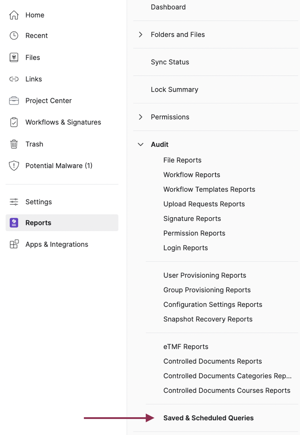Click the Settings sliders icon
The width and height of the screenshot is (300, 435).
point(14,202)
